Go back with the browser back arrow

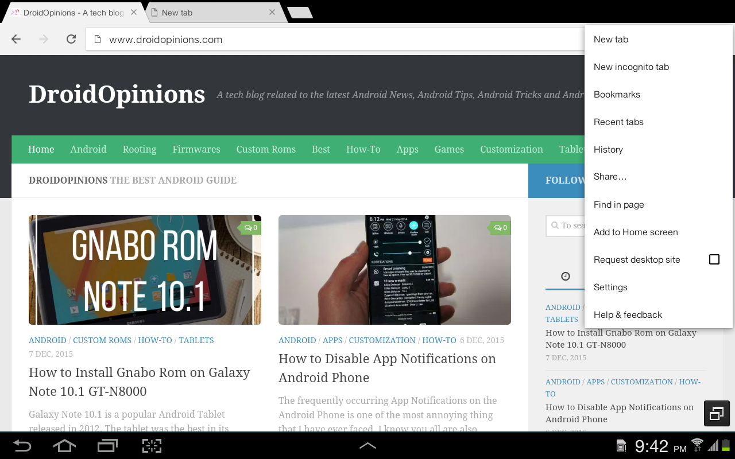tap(16, 40)
